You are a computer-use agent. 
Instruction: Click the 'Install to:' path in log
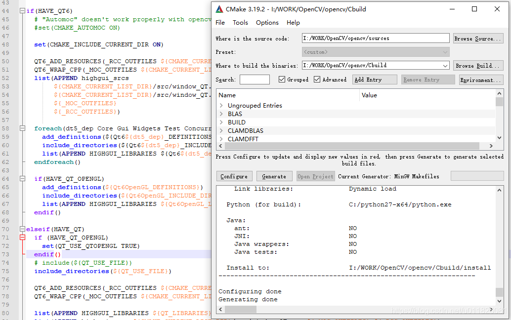(420, 268)
